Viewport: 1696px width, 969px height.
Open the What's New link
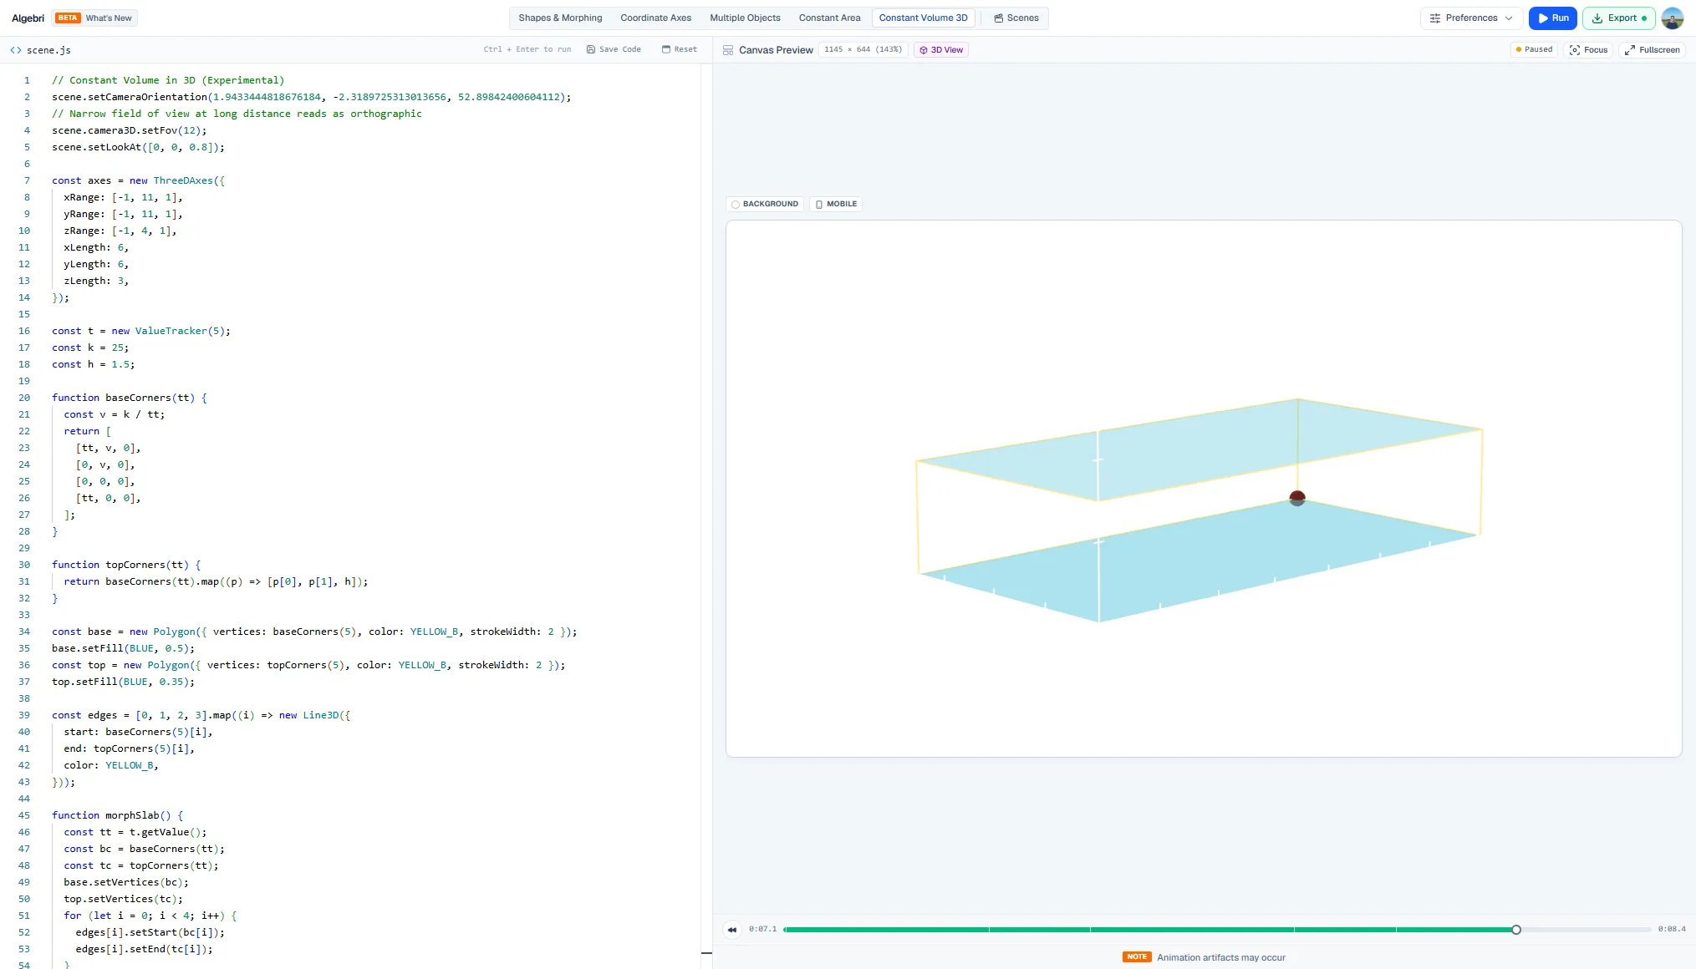coord(109,18)
